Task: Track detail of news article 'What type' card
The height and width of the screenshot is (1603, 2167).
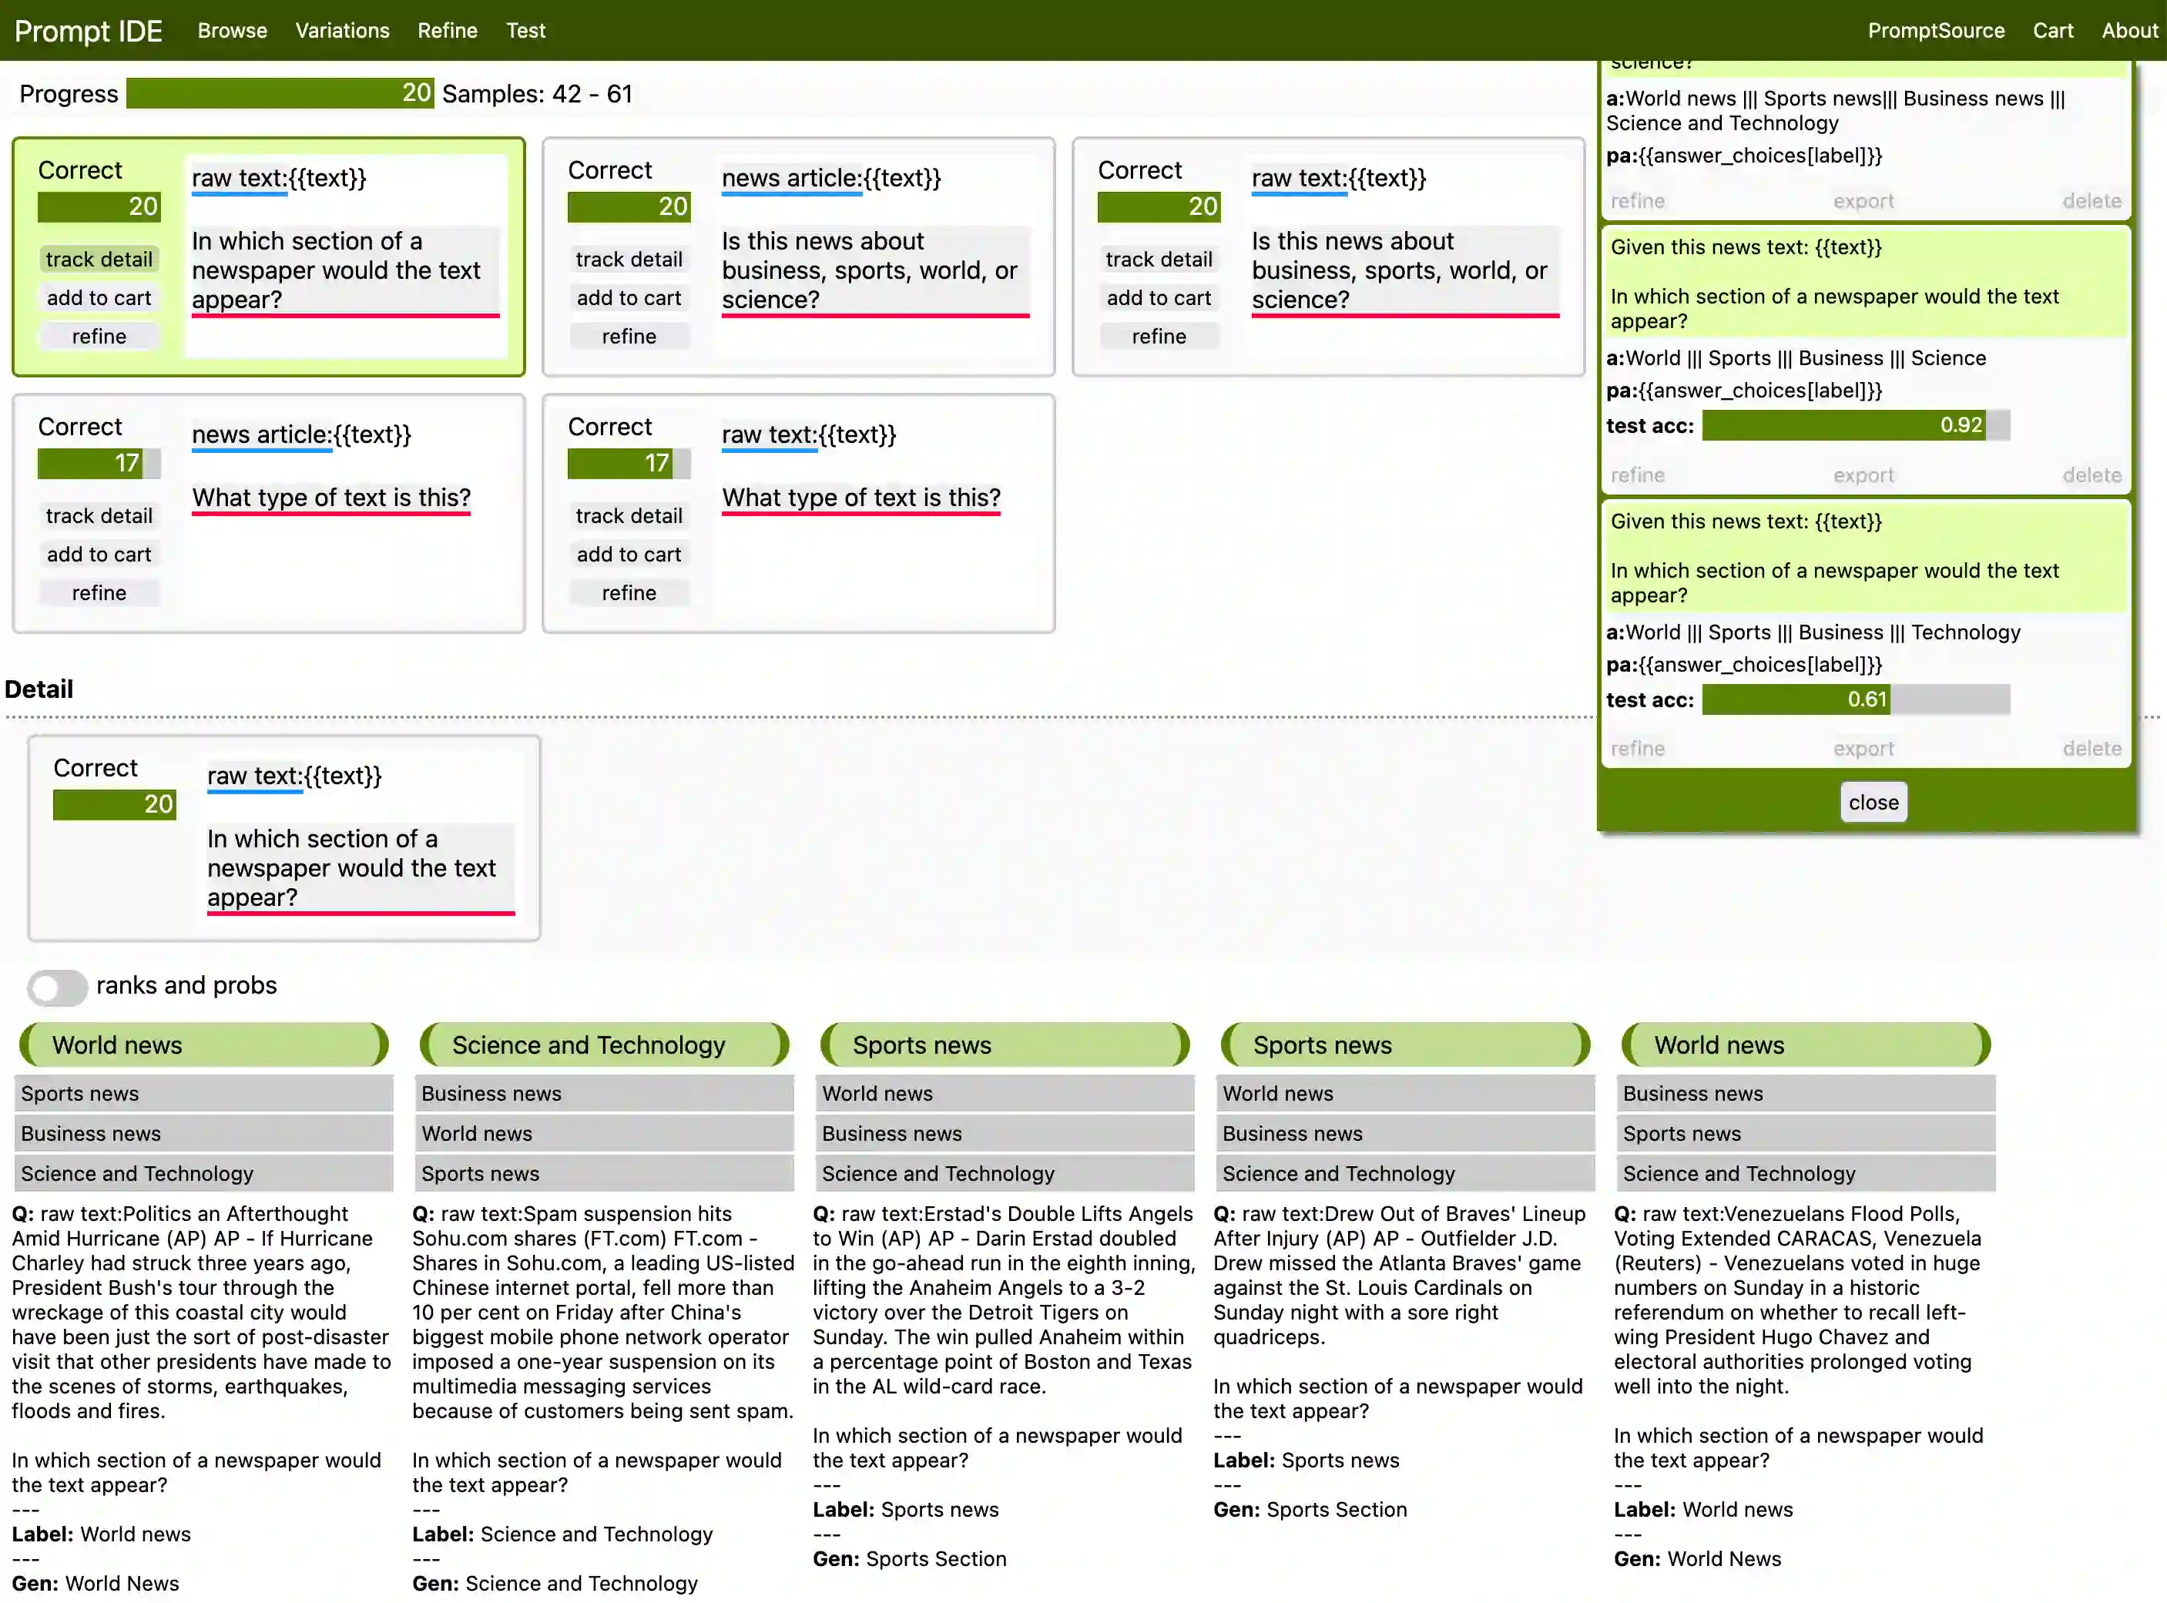Action: [99, 516]
